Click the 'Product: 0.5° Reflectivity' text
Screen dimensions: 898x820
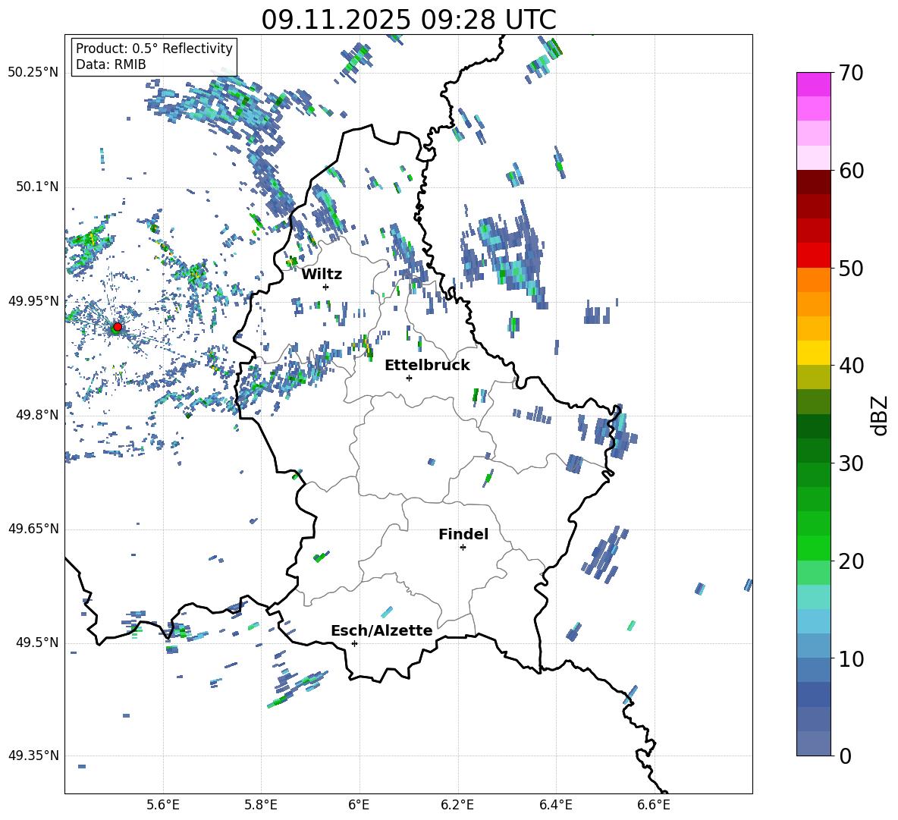click(154, 48)
